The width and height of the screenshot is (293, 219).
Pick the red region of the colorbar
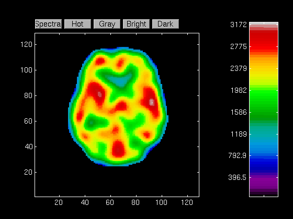(264, 40)
